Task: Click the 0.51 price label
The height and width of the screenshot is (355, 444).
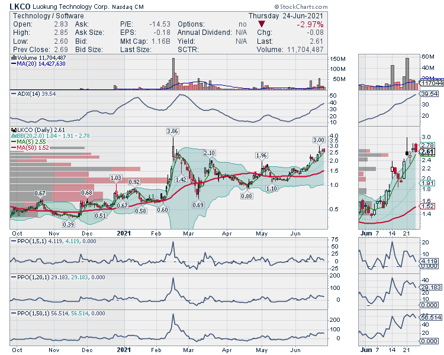Action: coord(101,215)
